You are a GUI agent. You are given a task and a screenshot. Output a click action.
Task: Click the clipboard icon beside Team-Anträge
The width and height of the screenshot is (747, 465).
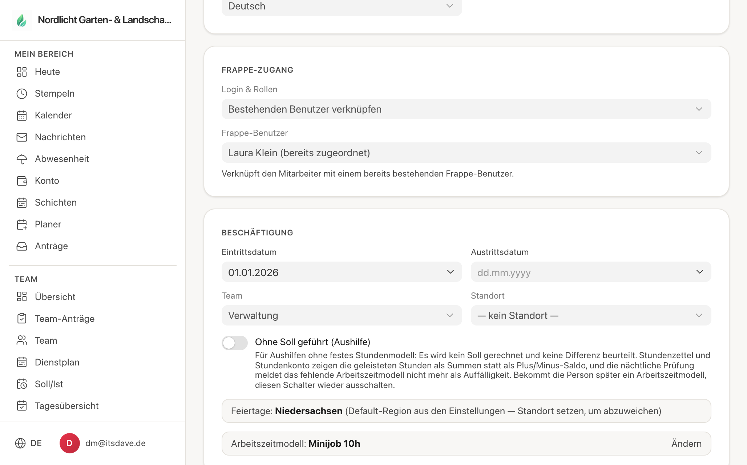22,319
